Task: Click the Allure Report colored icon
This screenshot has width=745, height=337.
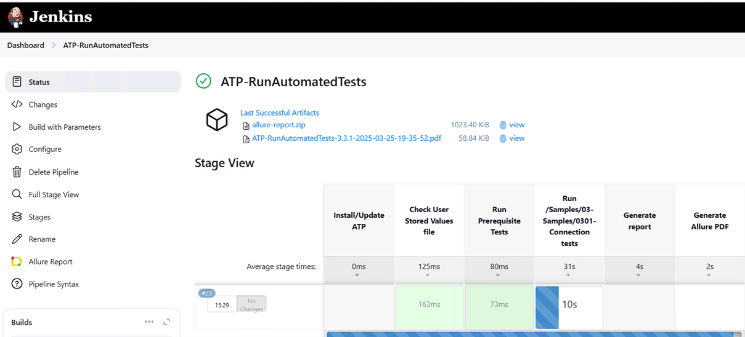Action: point(17,261)
